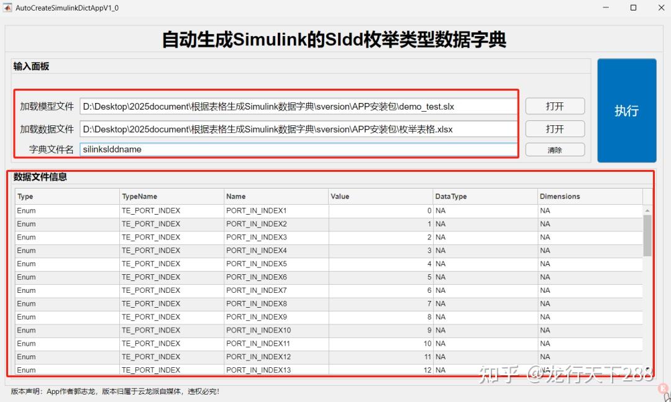
Task: Click the DataType column header
Action: 485,196
